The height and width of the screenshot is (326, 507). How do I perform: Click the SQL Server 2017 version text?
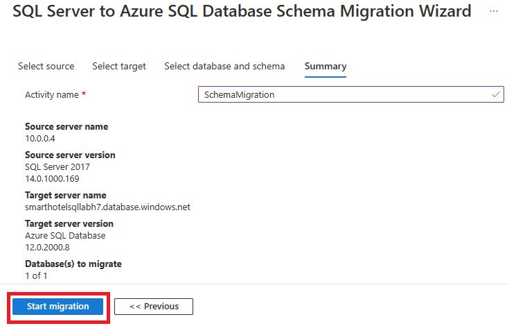57,167
